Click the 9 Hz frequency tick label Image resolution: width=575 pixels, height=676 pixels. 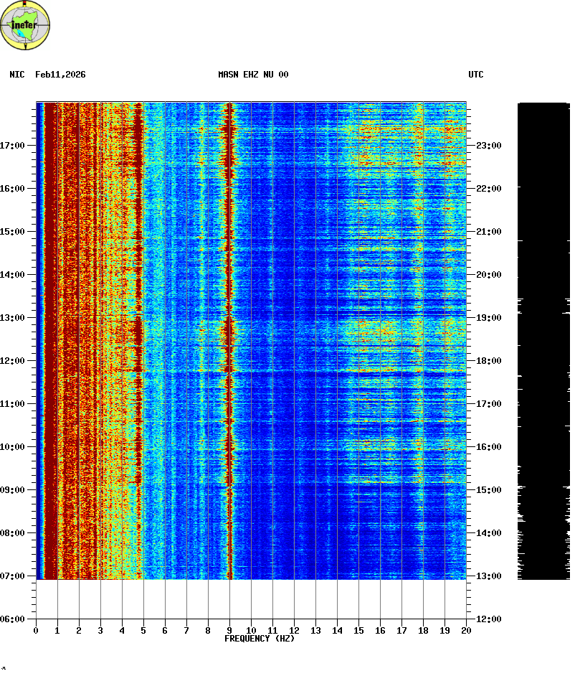pos(229,631)
